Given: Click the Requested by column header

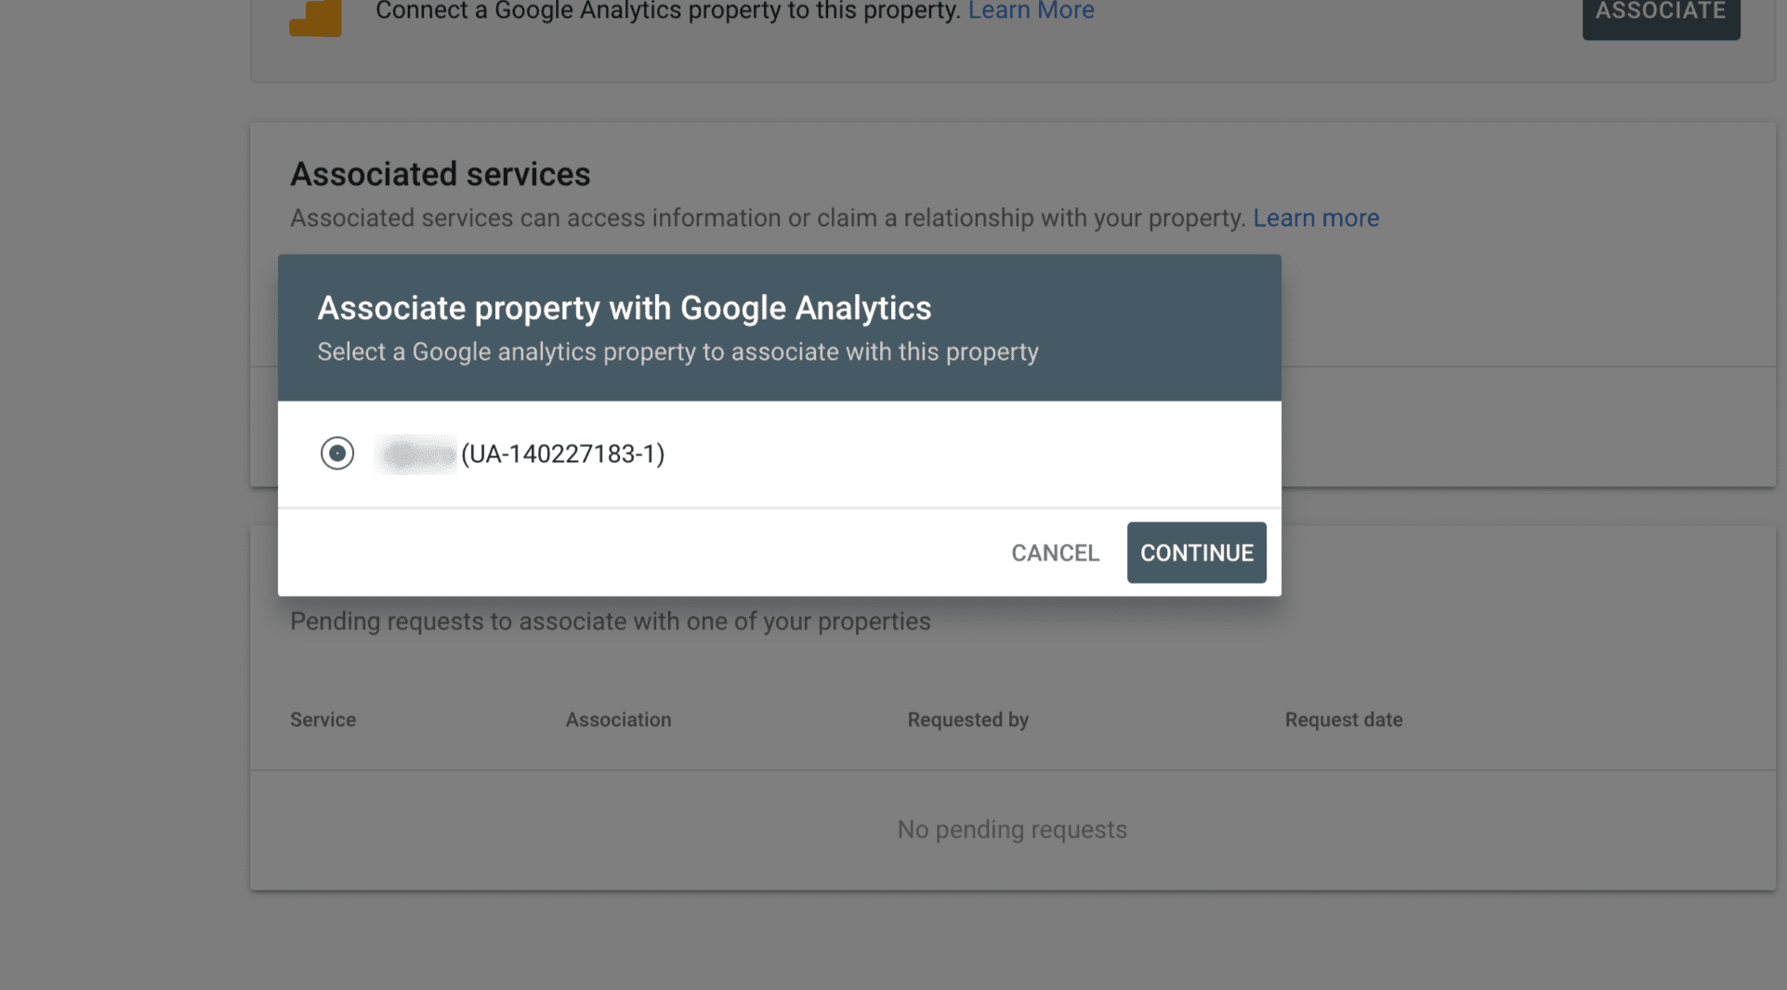Looking at the screenshot, I should pyautogui.click(x=967, y=719).
